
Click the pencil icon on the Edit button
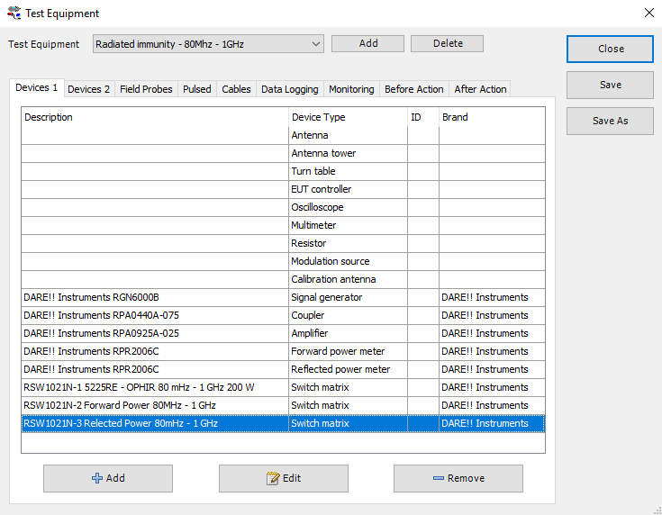273,478
